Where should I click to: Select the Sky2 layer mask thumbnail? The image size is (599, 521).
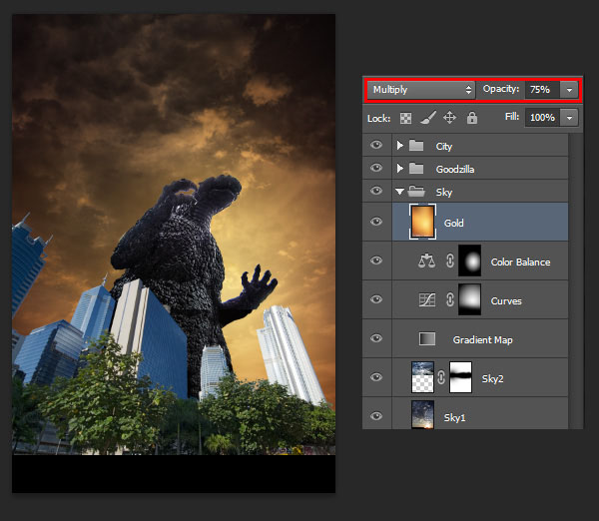[460, 377]
